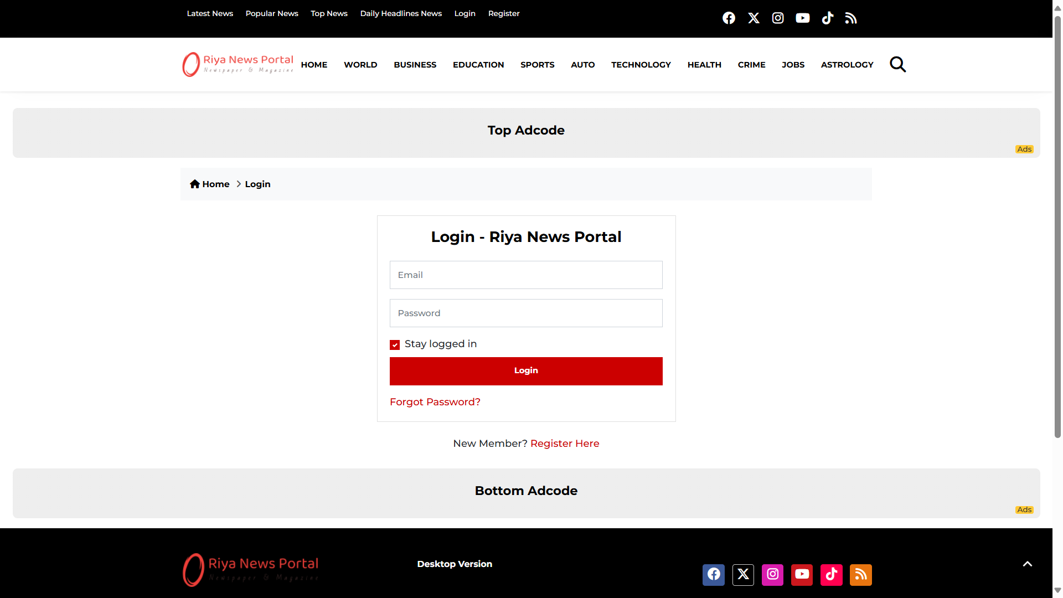Open the RSS feed icon in header
Image resolution: width=1063 pixels, height=598 pixels.
tap(851, 18)
